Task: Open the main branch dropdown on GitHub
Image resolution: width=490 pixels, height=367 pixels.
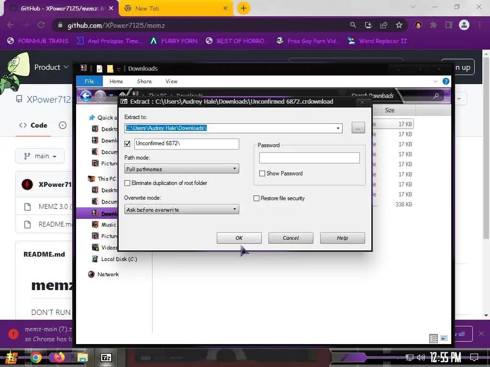Action: (x=40, y=156)
